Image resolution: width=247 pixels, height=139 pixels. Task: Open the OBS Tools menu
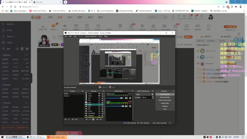pyautogui.click(x=100, y=36)
